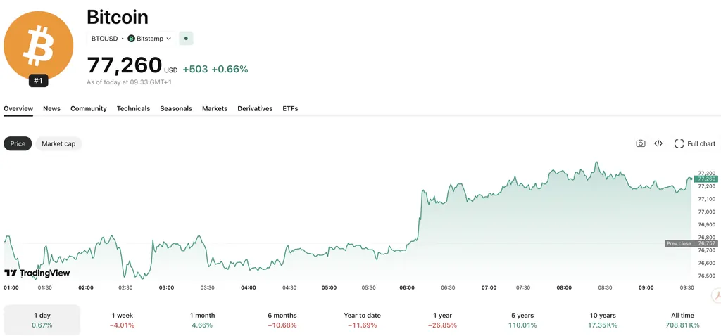
Task: Click the green 77,260 price axis label
Action: pos(706,179)
